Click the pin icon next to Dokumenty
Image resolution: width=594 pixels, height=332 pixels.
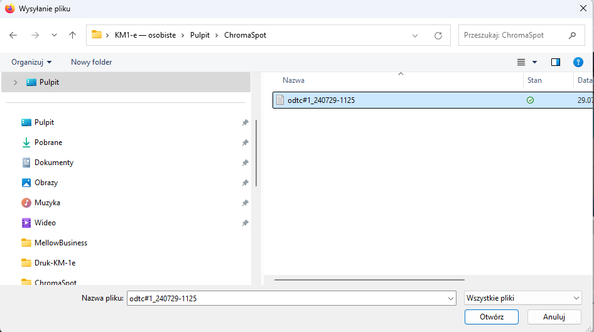(x=245, y=163)
